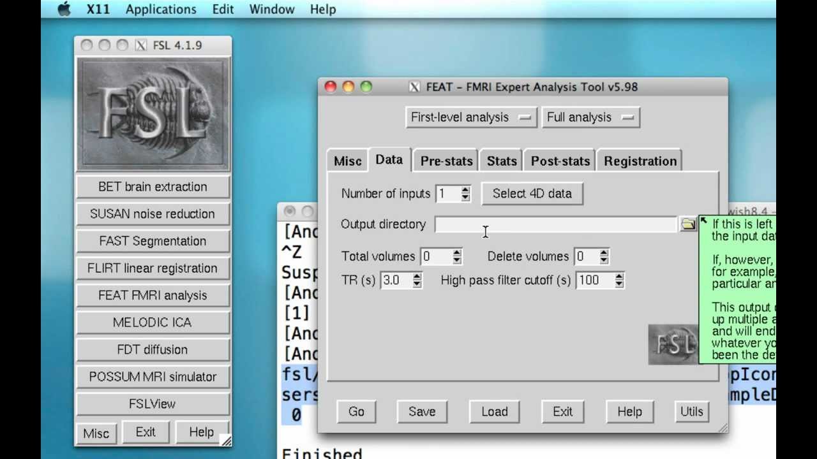
Task: Launch FSLView
Action: [153, 404]
